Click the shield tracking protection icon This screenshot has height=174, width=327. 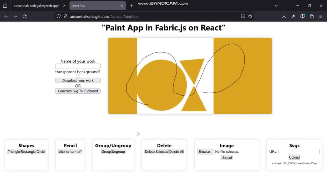(x=59, y=16)
